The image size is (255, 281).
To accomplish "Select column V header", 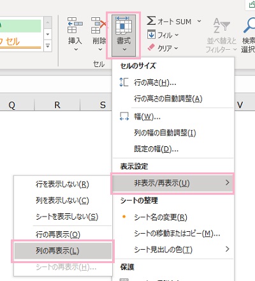I will [244, 105].
